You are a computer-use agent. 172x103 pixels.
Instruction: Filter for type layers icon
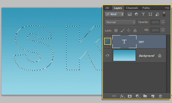tap(143, 14)
